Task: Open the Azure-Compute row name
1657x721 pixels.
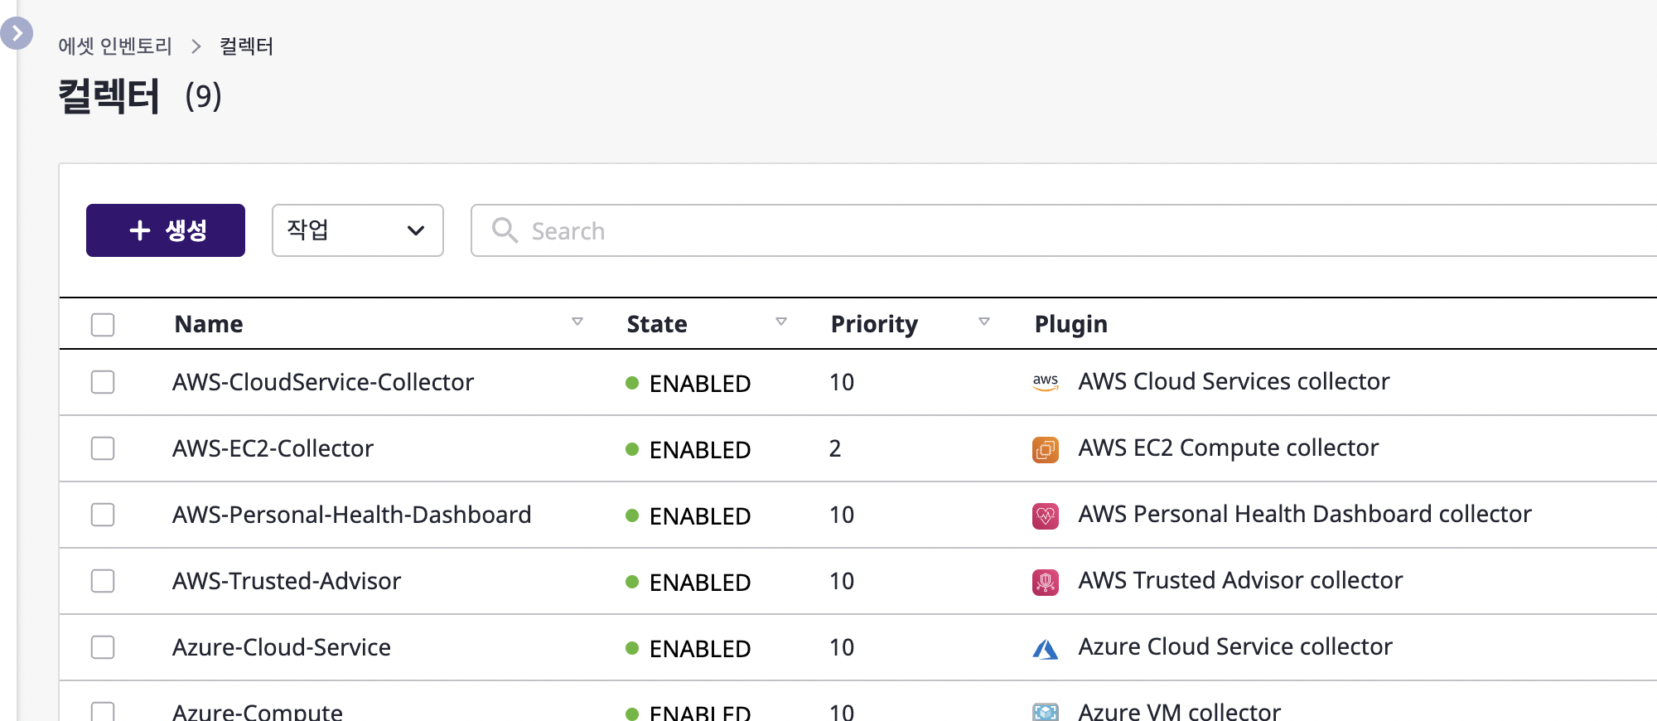Action: (258, 712)
